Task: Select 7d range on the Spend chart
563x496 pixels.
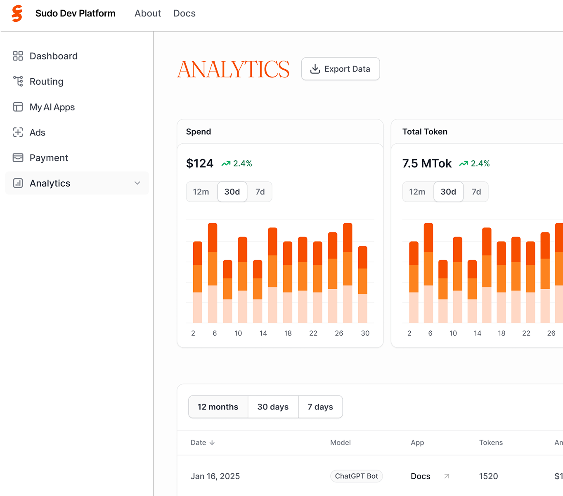Action: tap(260, 192)
